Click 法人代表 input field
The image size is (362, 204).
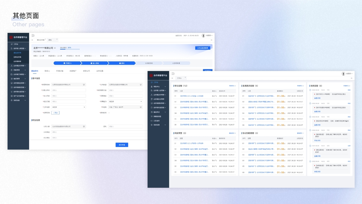coord(69,96)
